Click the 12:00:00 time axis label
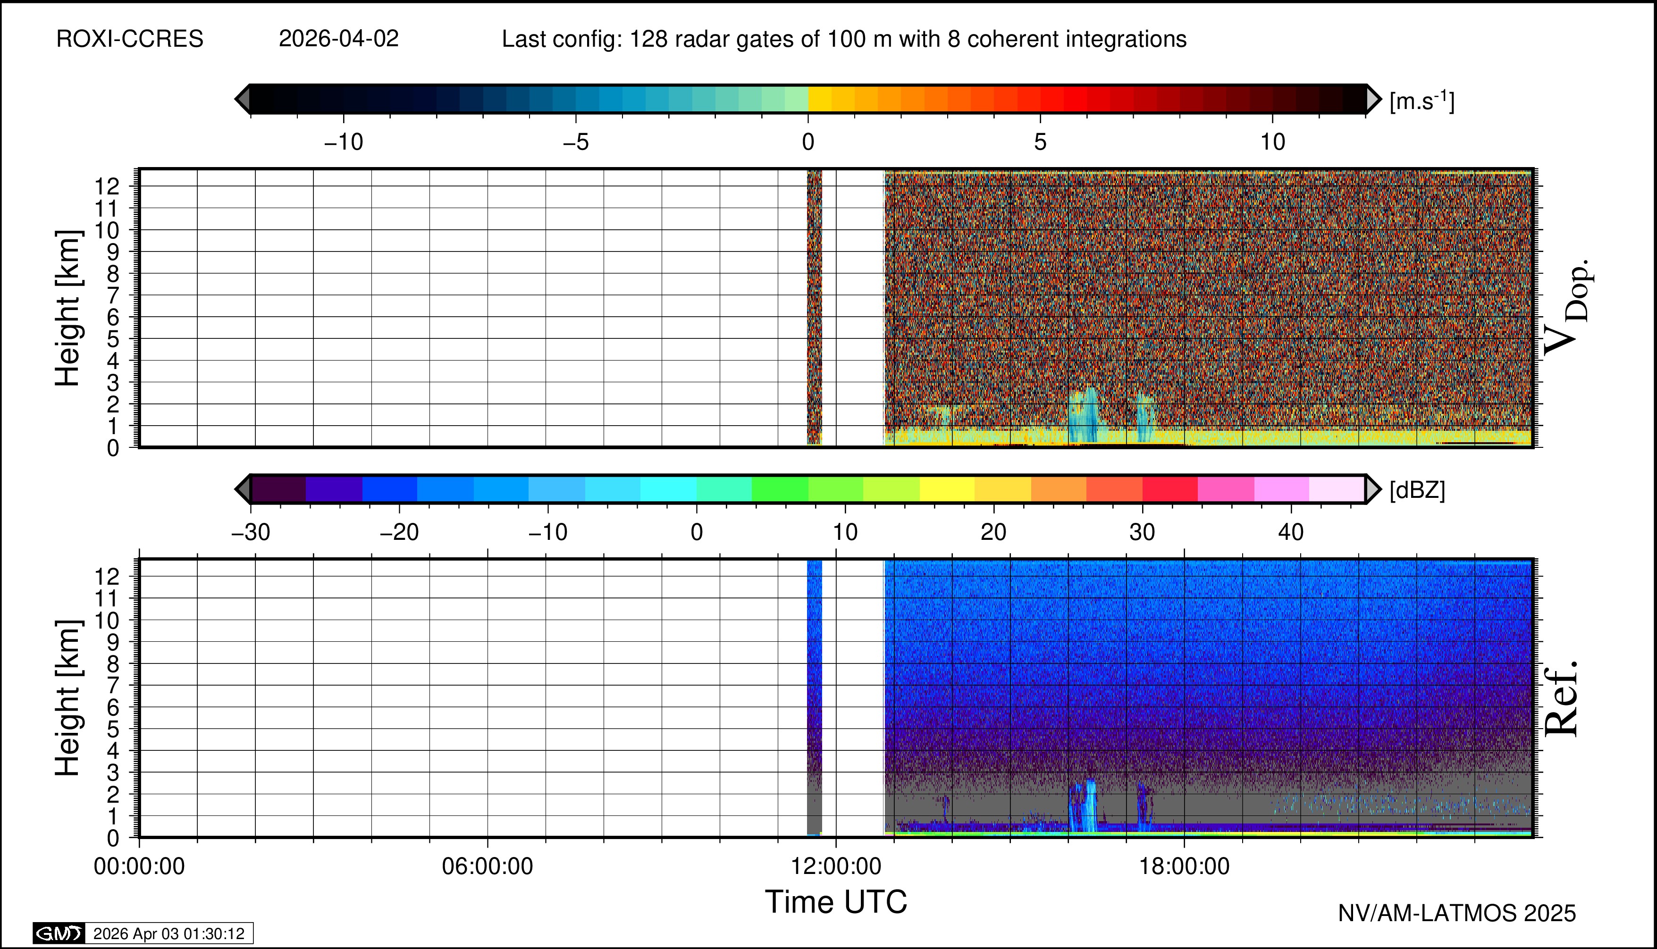This screenshot has width=1657, height=949. tap(836, 867)
